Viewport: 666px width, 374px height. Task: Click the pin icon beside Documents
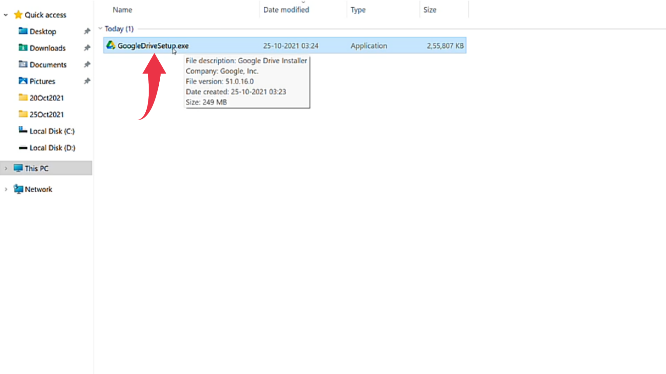coord(87,64)
